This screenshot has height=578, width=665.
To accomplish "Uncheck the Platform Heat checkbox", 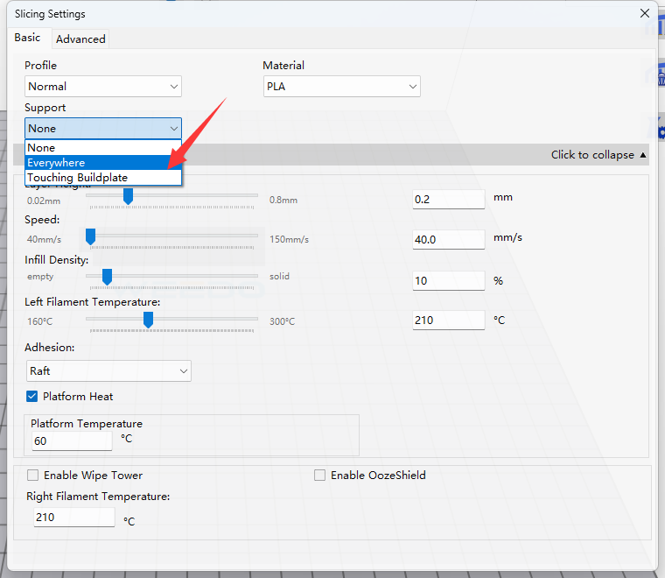I will 33,397.
